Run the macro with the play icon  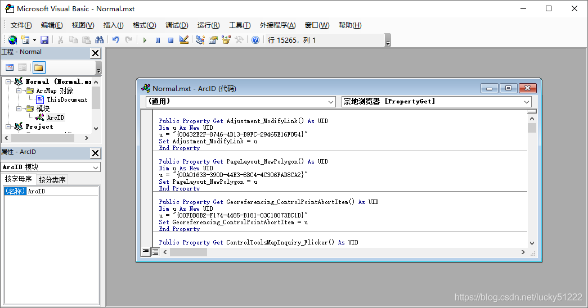[x=145, y=40]
